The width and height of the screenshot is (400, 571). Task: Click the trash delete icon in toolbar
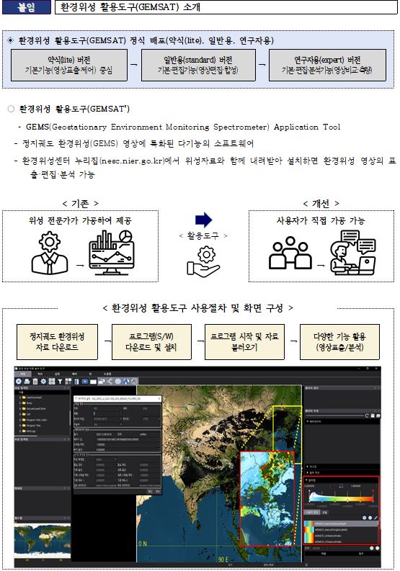tap(35, 382)
